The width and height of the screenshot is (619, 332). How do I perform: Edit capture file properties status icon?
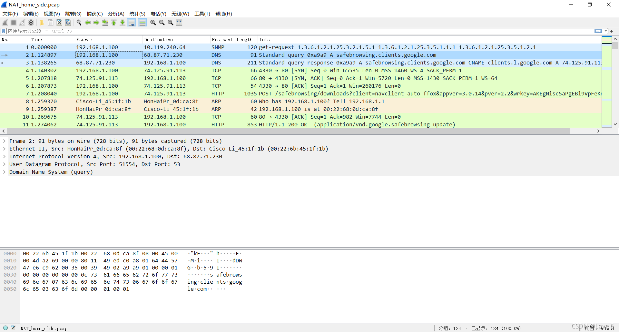(x=13, y=328)
